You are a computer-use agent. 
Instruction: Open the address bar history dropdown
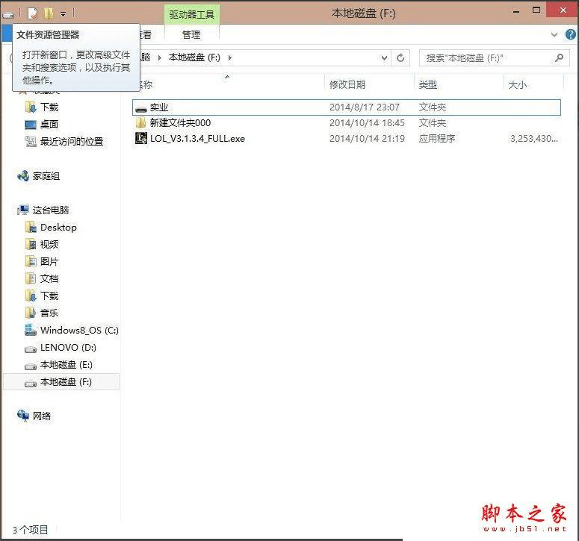coord(384,58)
